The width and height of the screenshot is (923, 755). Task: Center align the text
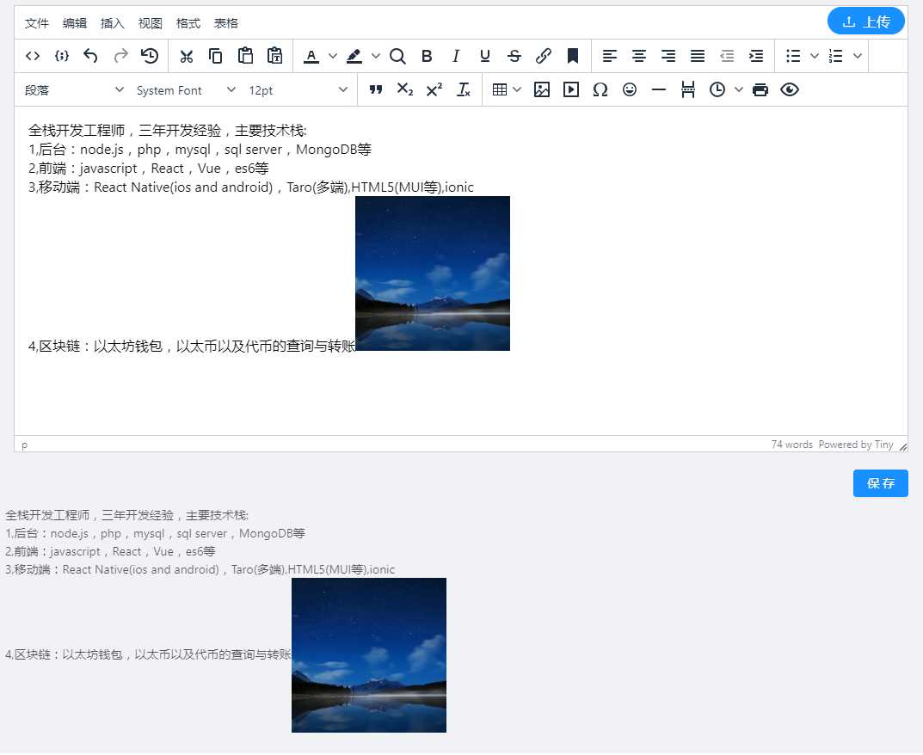(639, 56)
